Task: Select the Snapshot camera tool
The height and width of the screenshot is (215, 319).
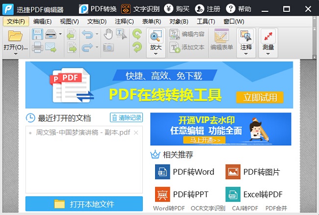Action: click(x=108, y=48)
